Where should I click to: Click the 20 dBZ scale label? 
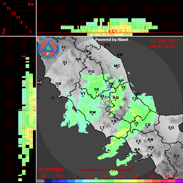[105, 176]
